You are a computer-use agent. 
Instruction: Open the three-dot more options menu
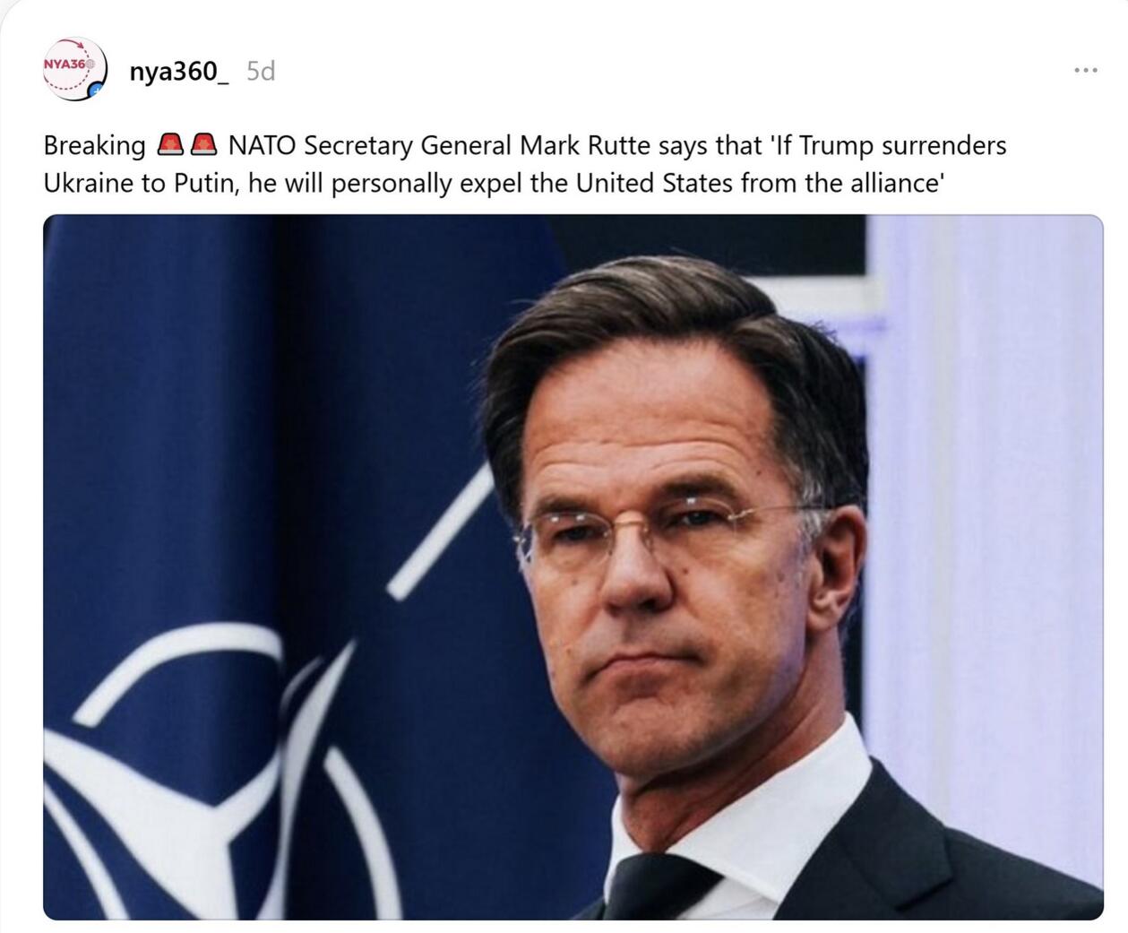(x=1085, y=70)
